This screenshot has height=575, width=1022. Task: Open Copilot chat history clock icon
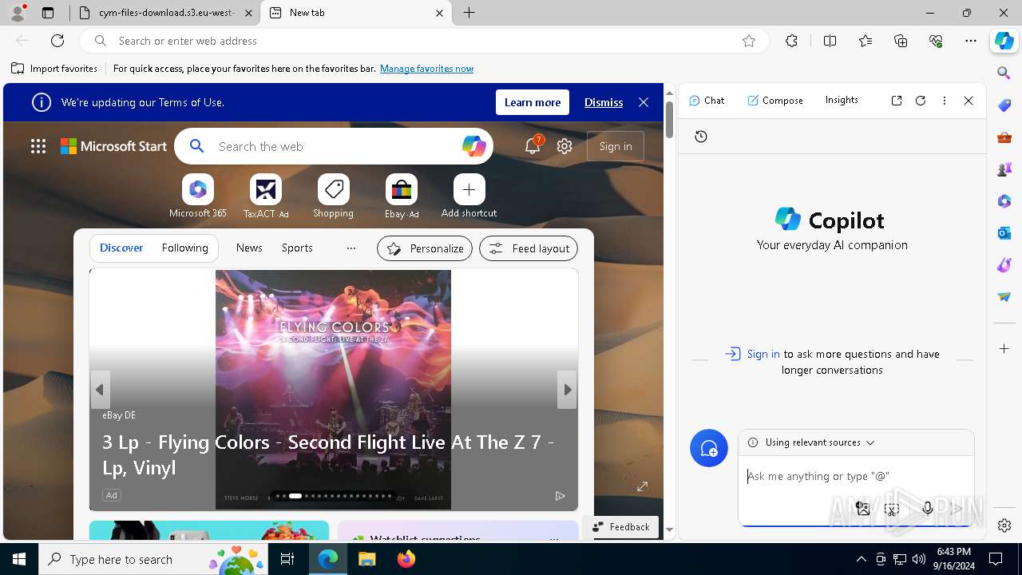coord(701,137)
